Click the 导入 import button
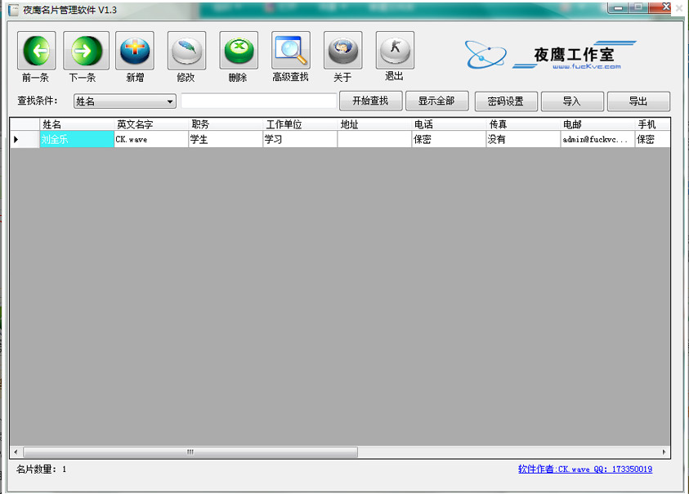 572,101
